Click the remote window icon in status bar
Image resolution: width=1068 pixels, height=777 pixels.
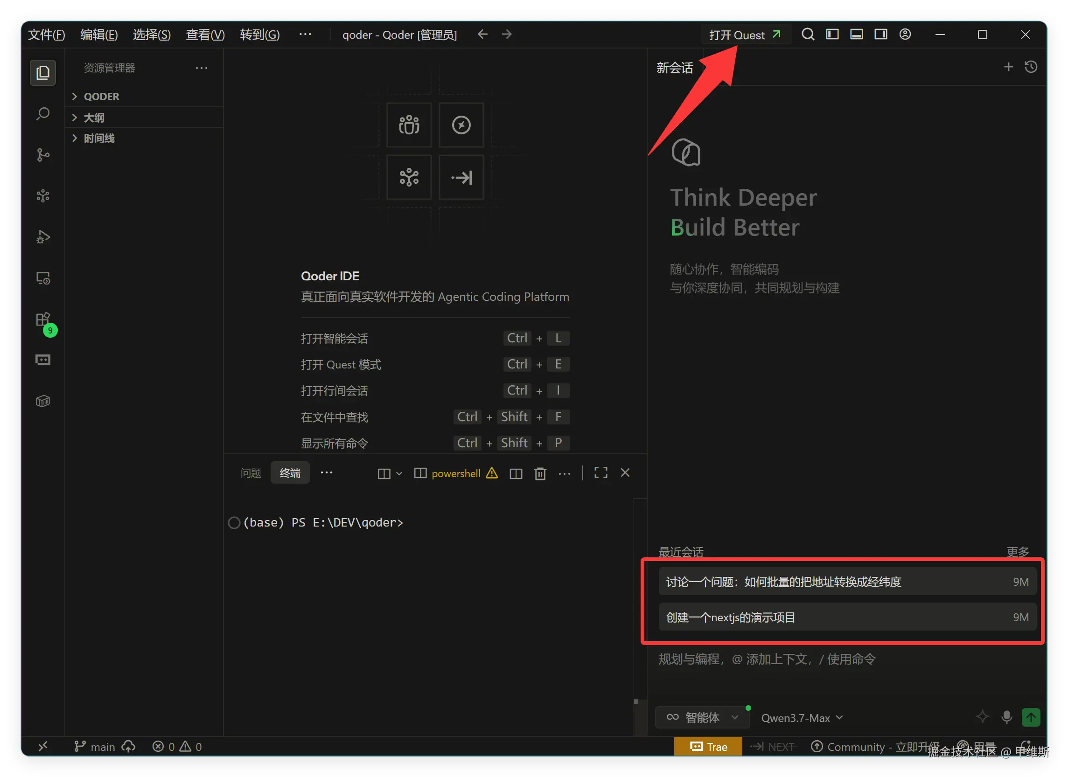pos(43,746)
